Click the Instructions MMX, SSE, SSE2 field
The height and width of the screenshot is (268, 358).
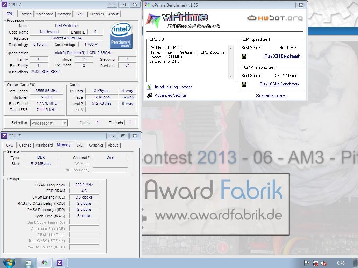click(84, 74)
